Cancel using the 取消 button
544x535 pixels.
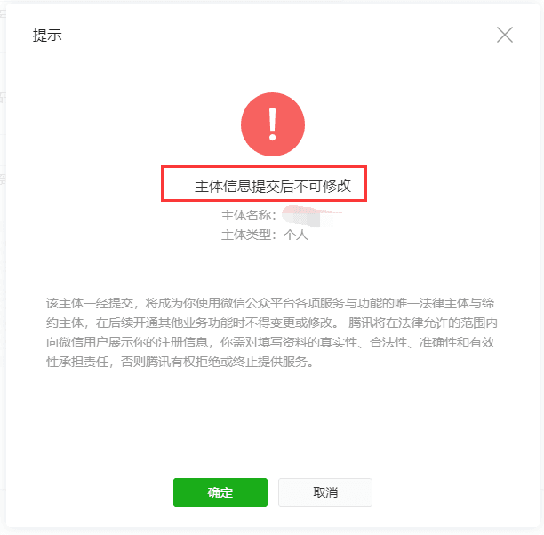point(325,492)
